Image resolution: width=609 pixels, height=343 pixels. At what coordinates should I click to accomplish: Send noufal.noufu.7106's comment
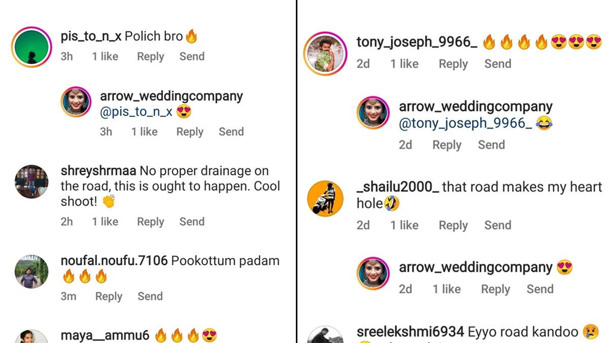tap(150, 296)
